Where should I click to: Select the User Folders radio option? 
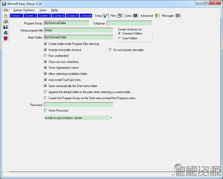[119, 38]
